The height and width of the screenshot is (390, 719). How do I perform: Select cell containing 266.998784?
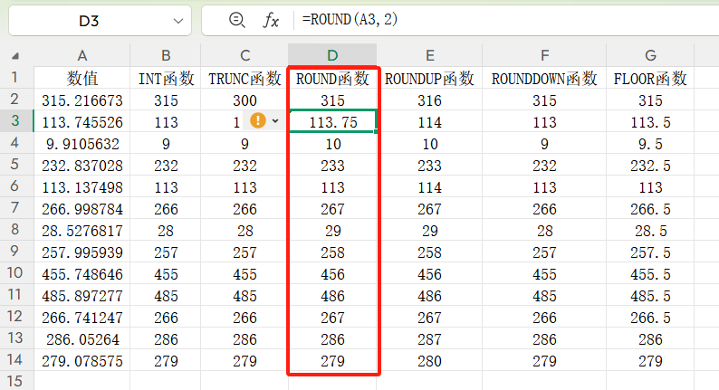pos(82,208)
